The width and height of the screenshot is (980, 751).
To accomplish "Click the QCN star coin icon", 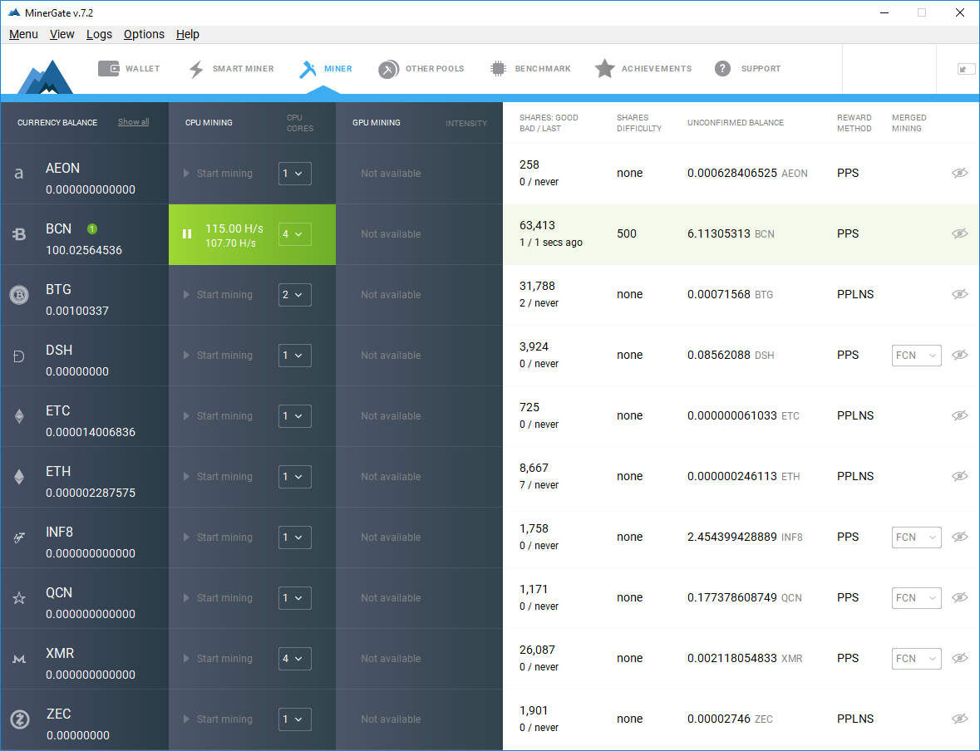I will pos(19,598).
